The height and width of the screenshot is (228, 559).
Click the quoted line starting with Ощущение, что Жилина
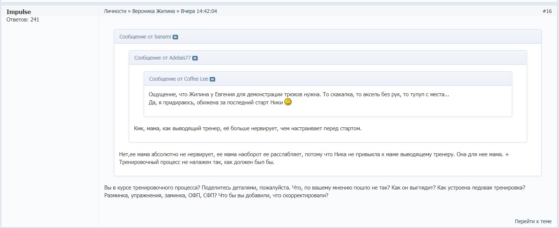[299, 94]
